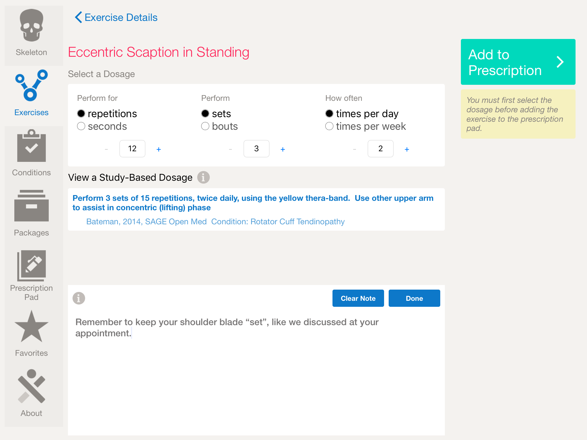Select the seconds radio button
This screenshot has width=587, height=440.
pyautogui.click(x=81, y=126)
